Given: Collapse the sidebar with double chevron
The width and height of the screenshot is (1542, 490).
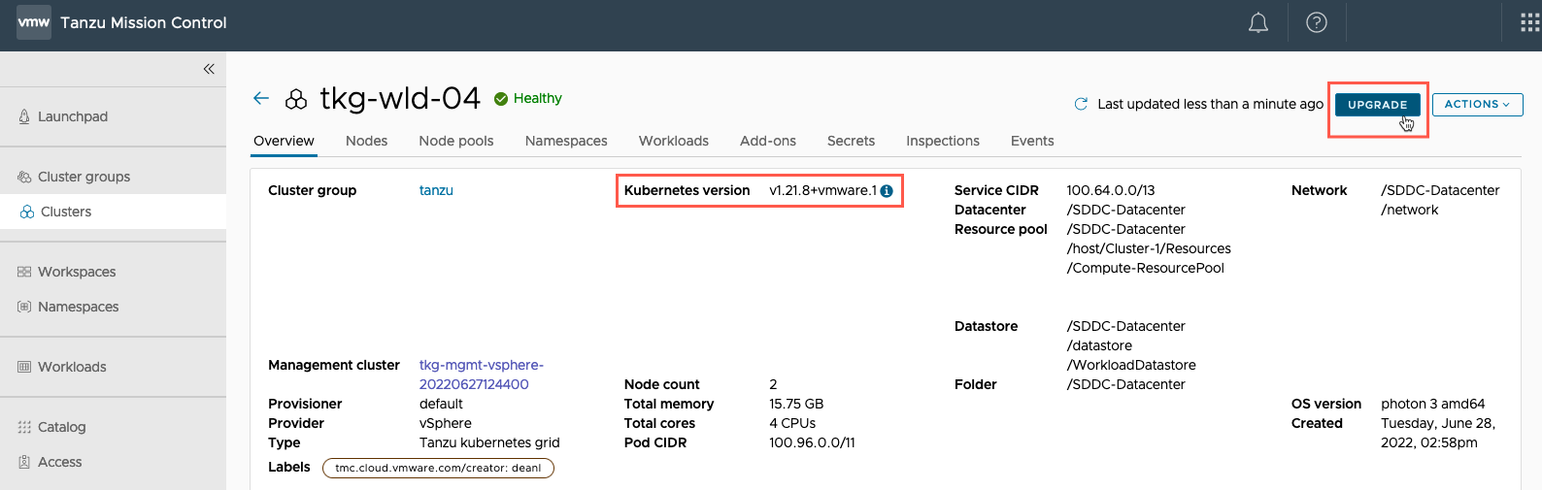Looking at the screenshot, I should tap(209, 69).
